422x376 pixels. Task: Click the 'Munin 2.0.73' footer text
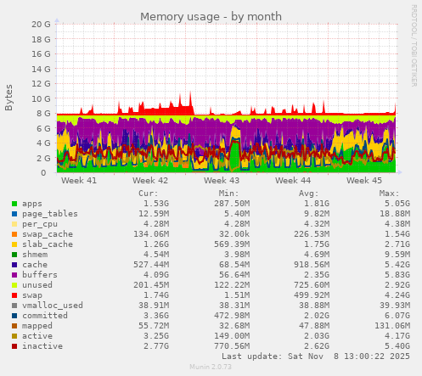tap(211, 367)
